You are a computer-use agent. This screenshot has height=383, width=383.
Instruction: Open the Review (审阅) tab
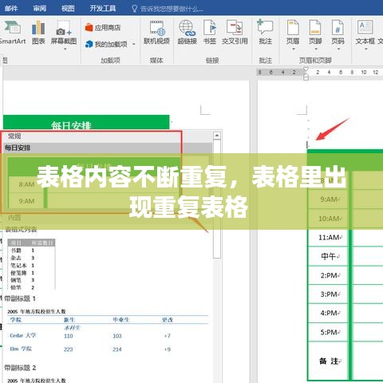(40, 9)
